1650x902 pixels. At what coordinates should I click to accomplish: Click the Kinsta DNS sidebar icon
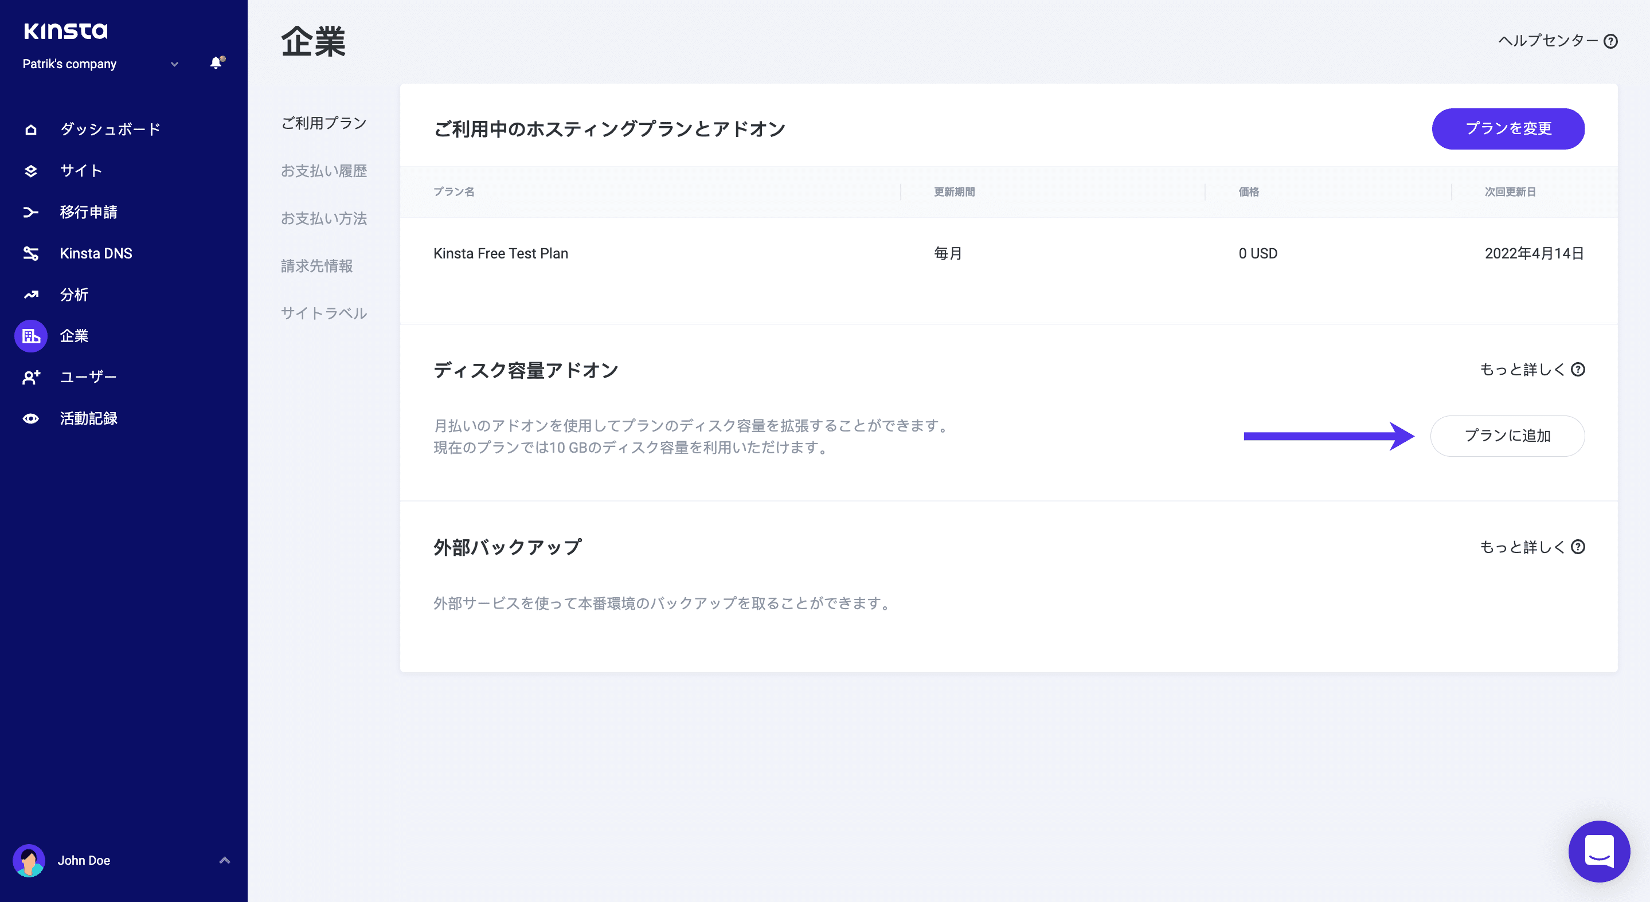point(30,253)
